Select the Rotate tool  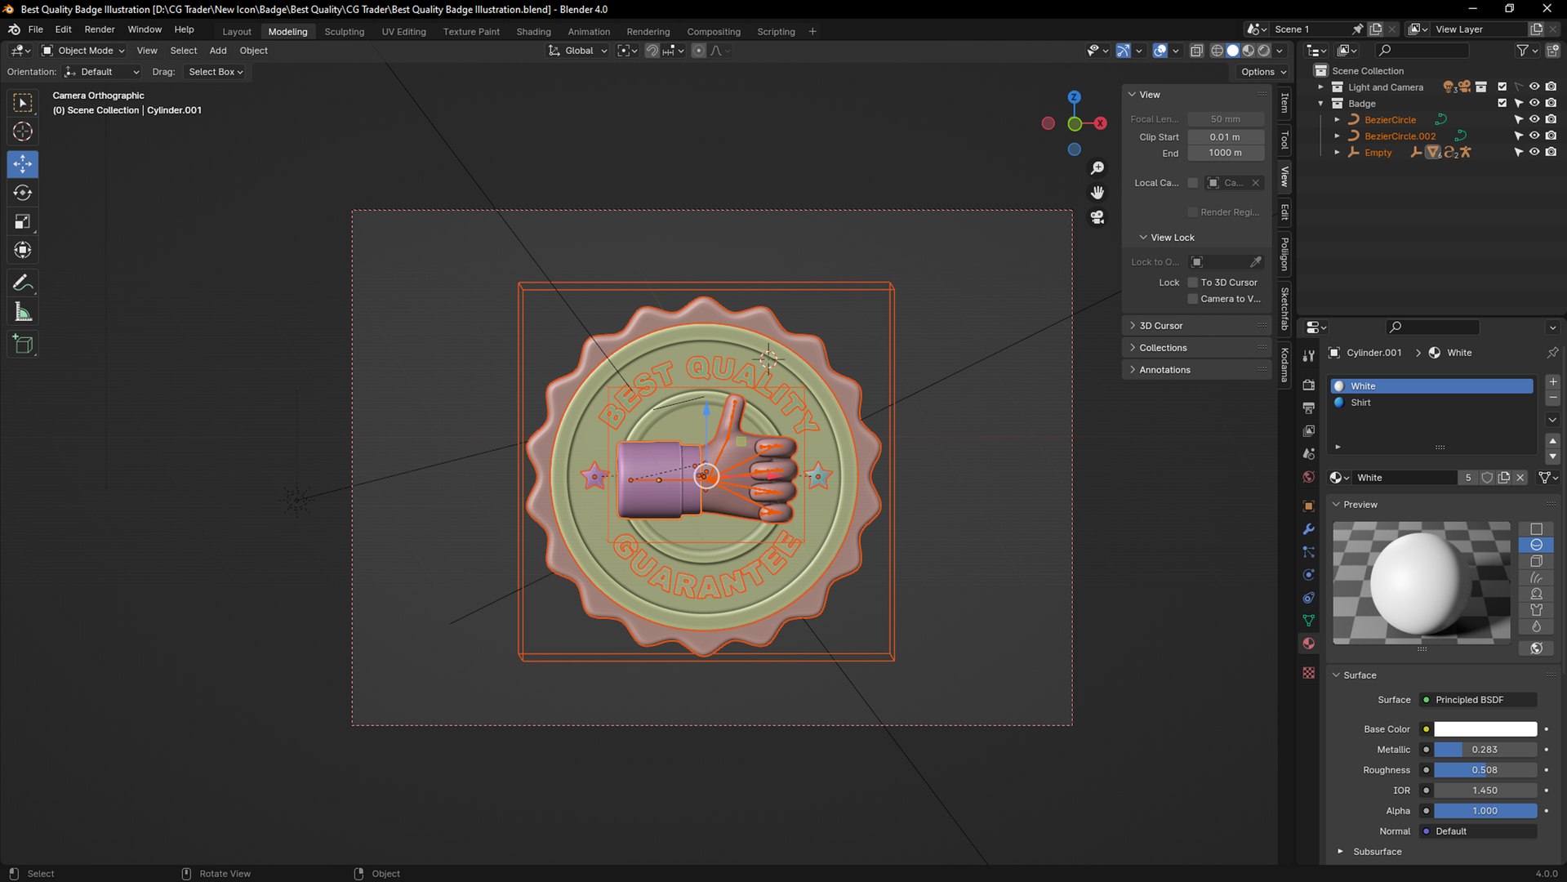click(x=23, y=193)
